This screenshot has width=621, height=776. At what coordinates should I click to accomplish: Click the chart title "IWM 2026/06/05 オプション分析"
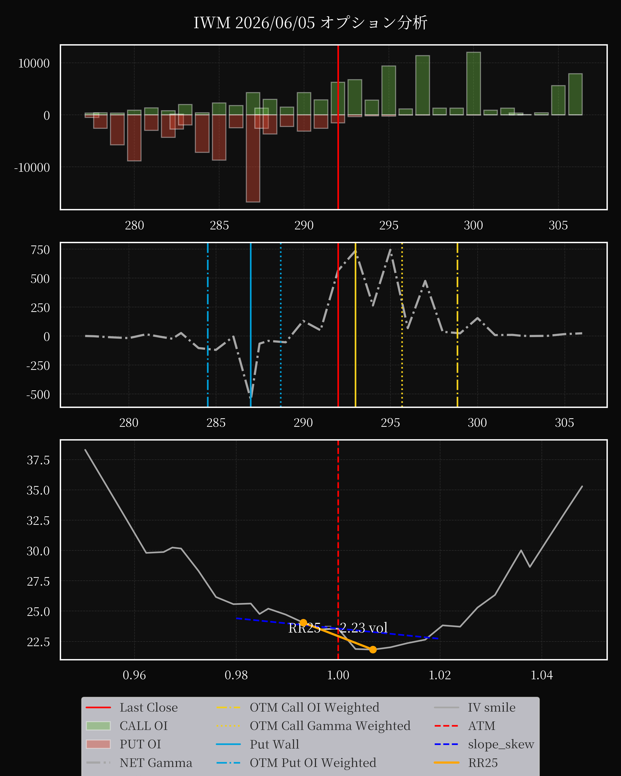[310, 23]
